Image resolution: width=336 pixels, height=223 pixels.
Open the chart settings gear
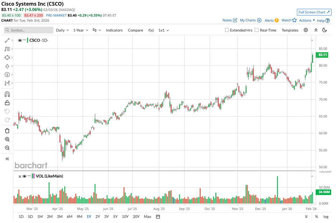306,30
